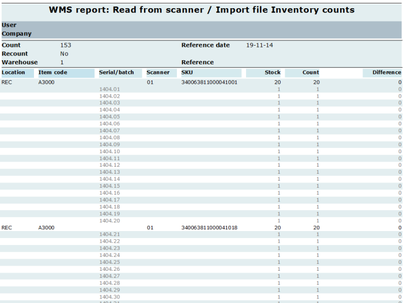The image size is (403, 303).
Task: Select the Serial/batch column header
Action: click(120, 73)
